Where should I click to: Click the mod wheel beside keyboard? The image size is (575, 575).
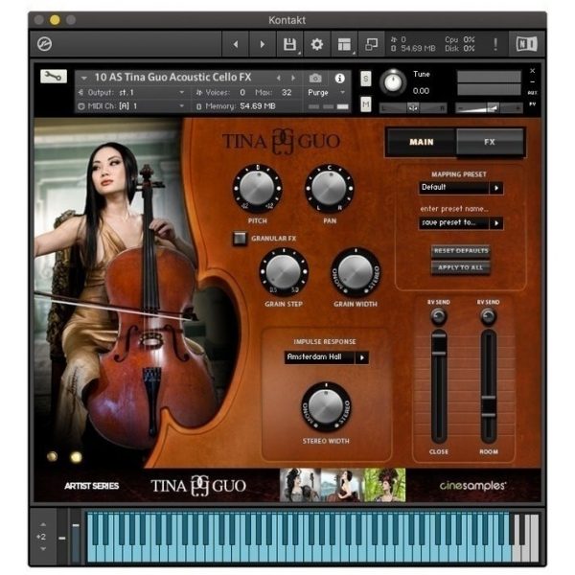(x=76, y=538)
